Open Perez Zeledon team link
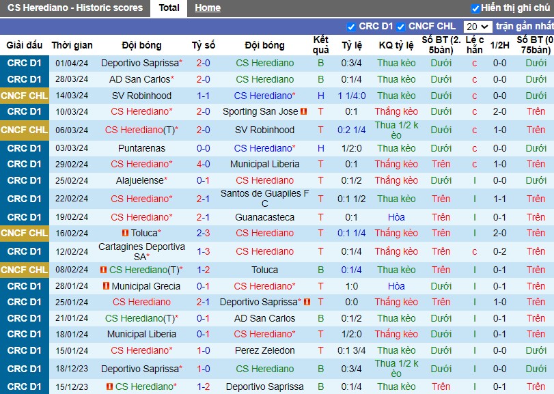Viewport: 554px width, 394px height. point(264,350)
